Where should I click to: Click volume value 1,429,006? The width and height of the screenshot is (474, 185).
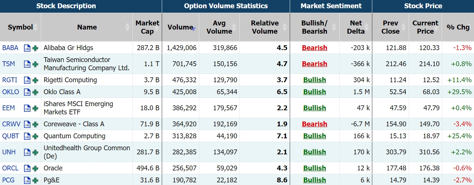182,48
